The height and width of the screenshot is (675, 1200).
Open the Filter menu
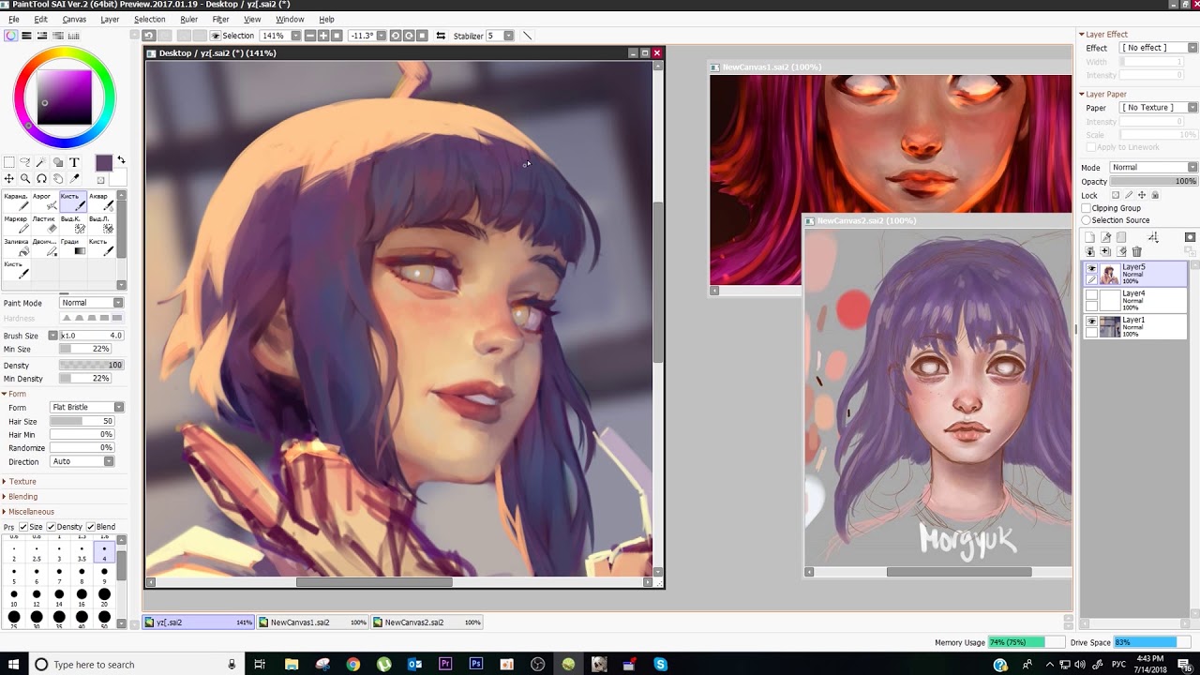tap(220, 19)
